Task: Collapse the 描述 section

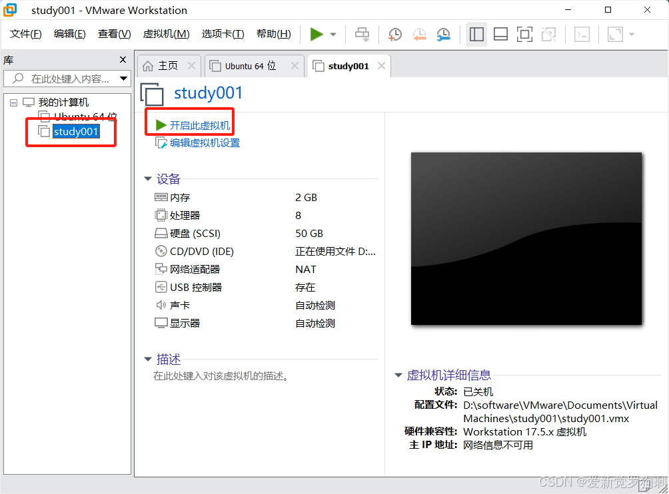Action: 148,360
